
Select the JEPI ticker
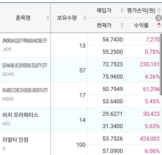(7, 50)
